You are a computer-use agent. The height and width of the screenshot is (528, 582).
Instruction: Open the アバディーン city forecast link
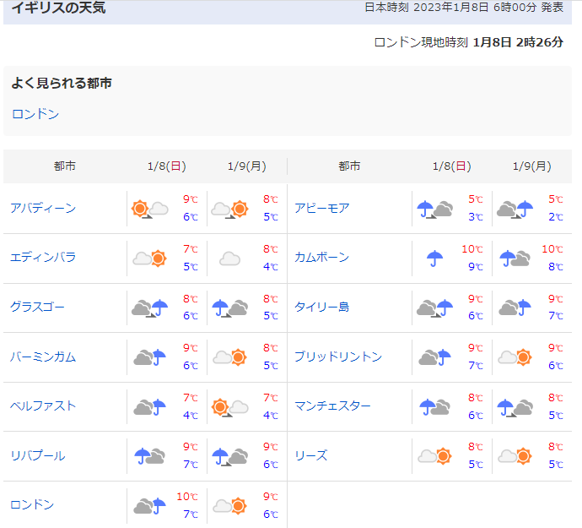pos(43,208)
